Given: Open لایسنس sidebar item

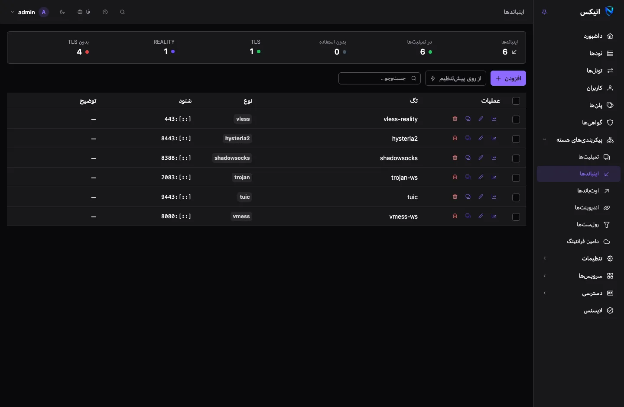Looking at the screenshot, I should point(578,310).
